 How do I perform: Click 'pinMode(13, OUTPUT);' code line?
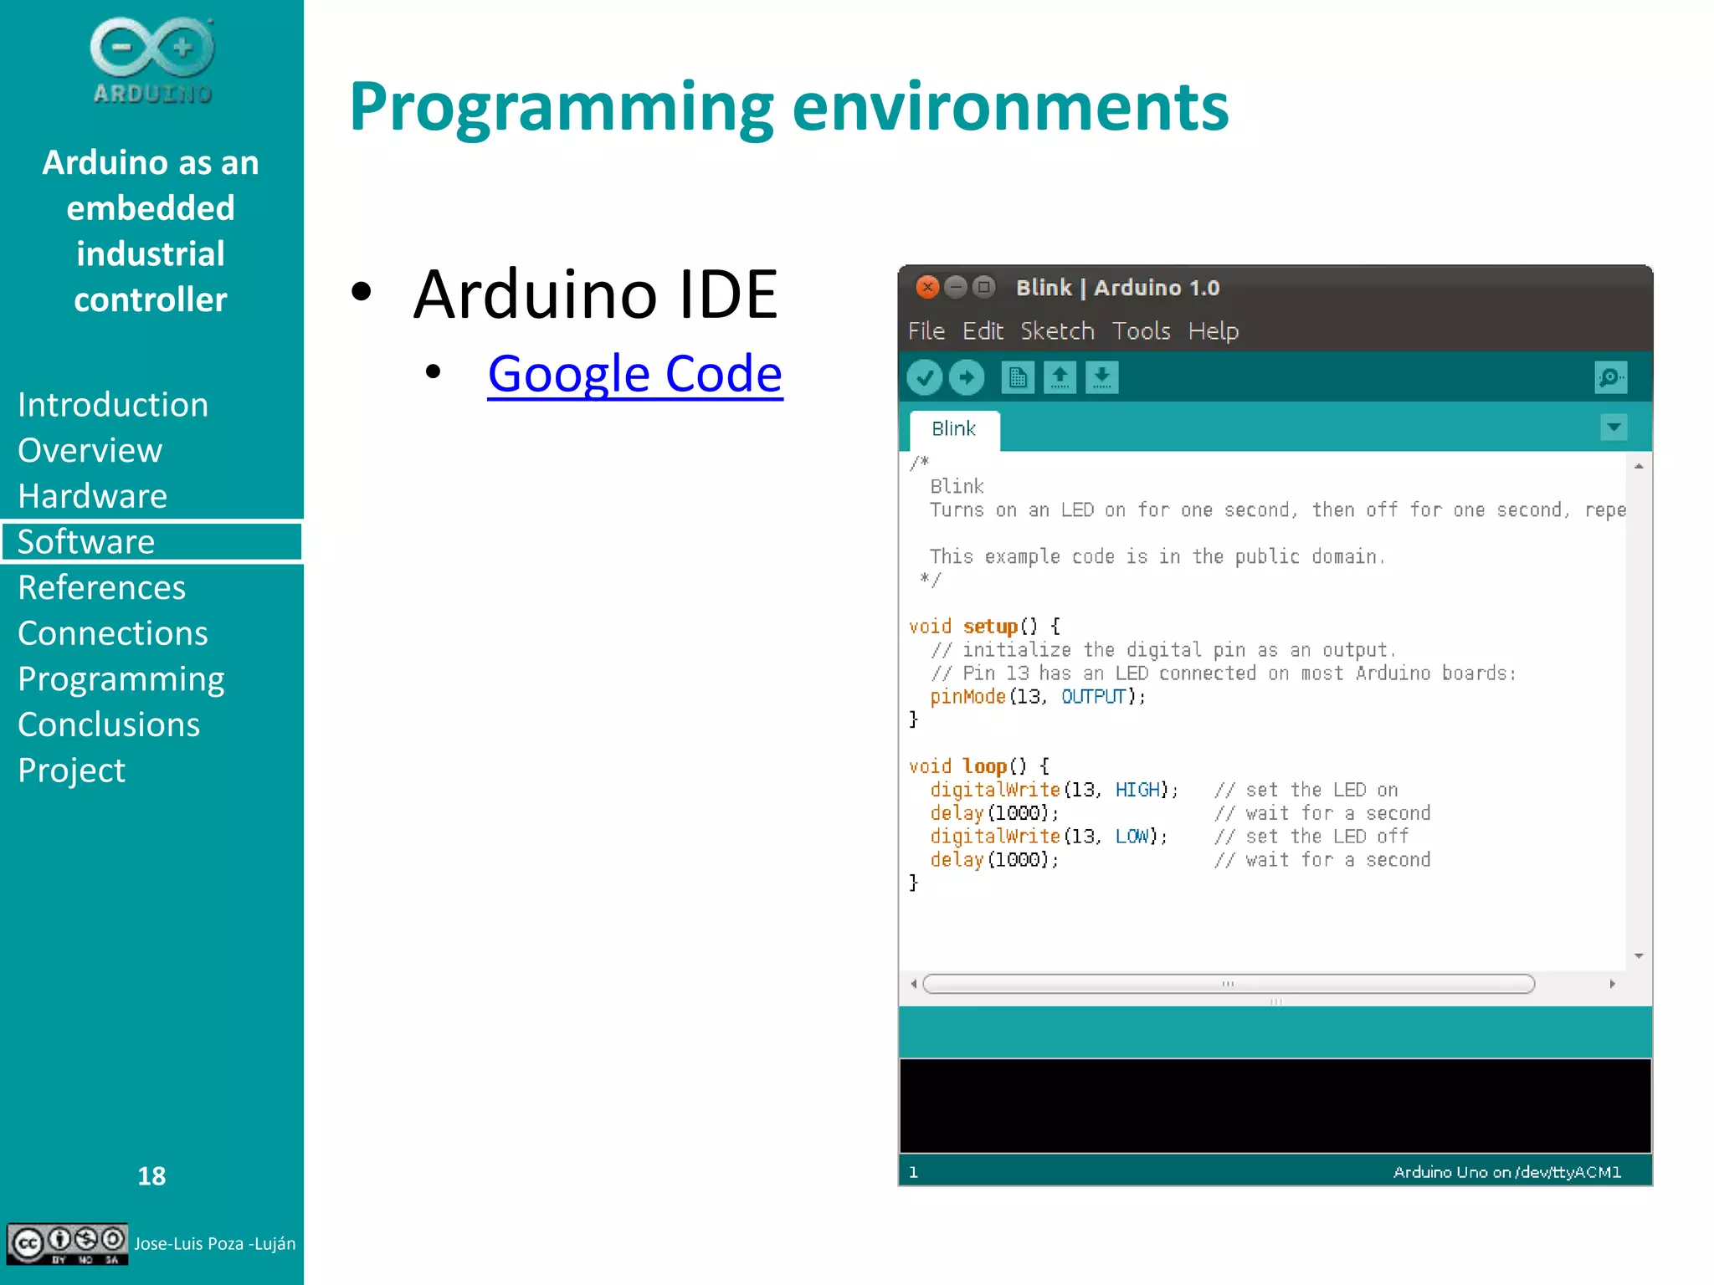click(x=1038, y=697)
